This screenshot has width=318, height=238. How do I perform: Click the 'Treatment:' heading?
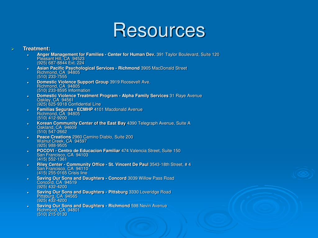(37, 49)
